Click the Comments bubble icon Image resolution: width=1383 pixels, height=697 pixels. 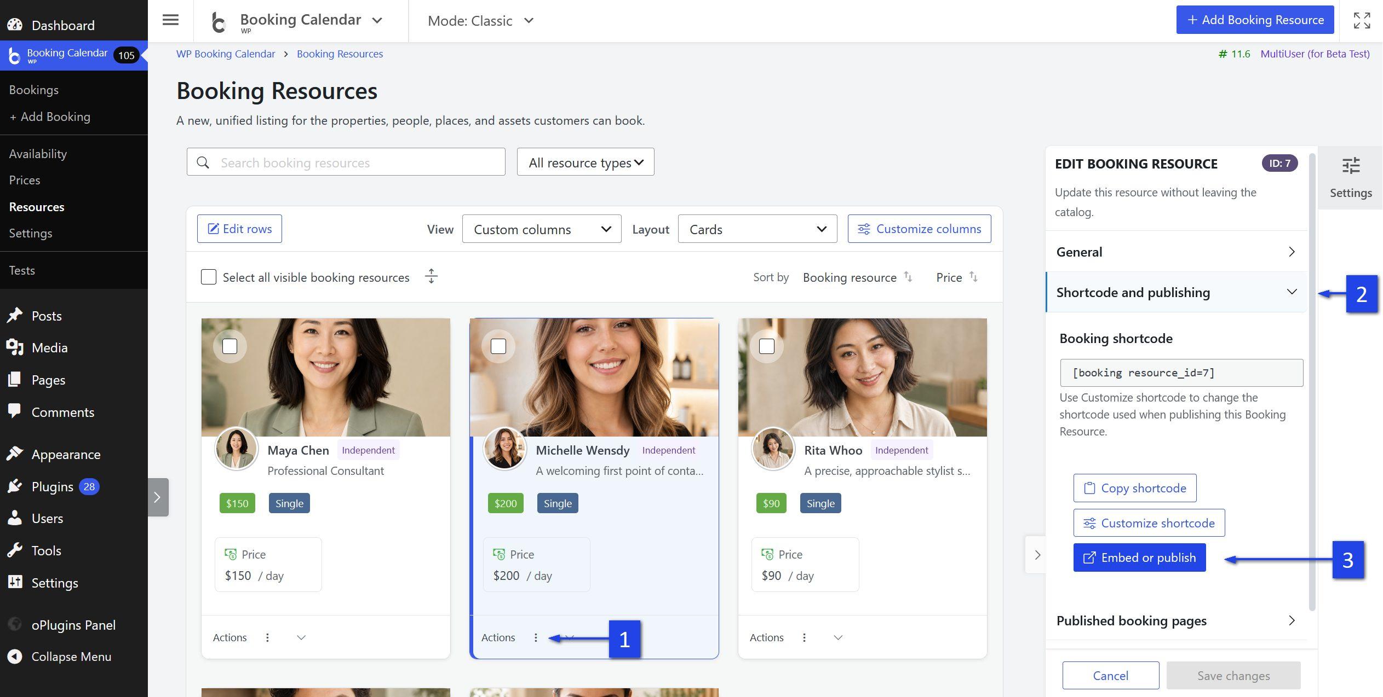click(x=15, y=411)
